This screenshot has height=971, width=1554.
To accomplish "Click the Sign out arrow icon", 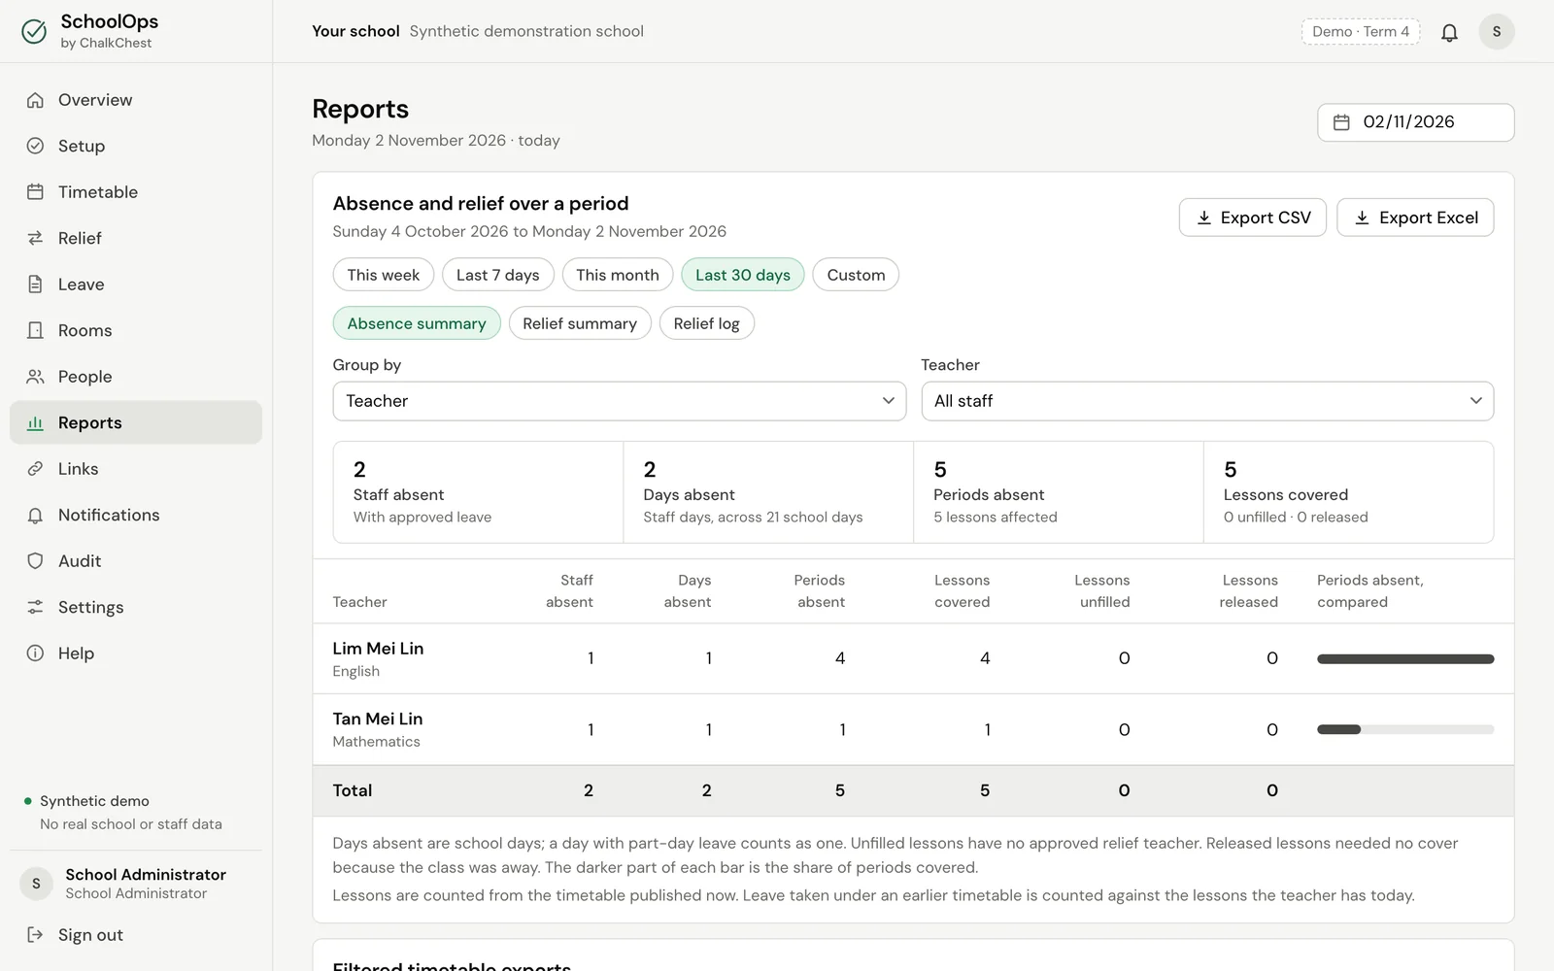I will click(35, 935).
